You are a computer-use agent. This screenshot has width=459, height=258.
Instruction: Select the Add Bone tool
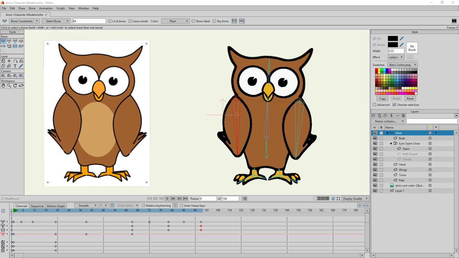(9, 41)
